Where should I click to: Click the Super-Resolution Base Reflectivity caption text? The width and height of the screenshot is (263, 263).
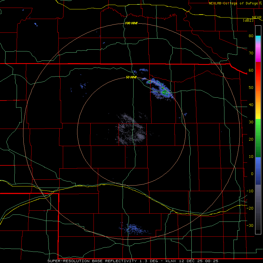click(133, 261)
